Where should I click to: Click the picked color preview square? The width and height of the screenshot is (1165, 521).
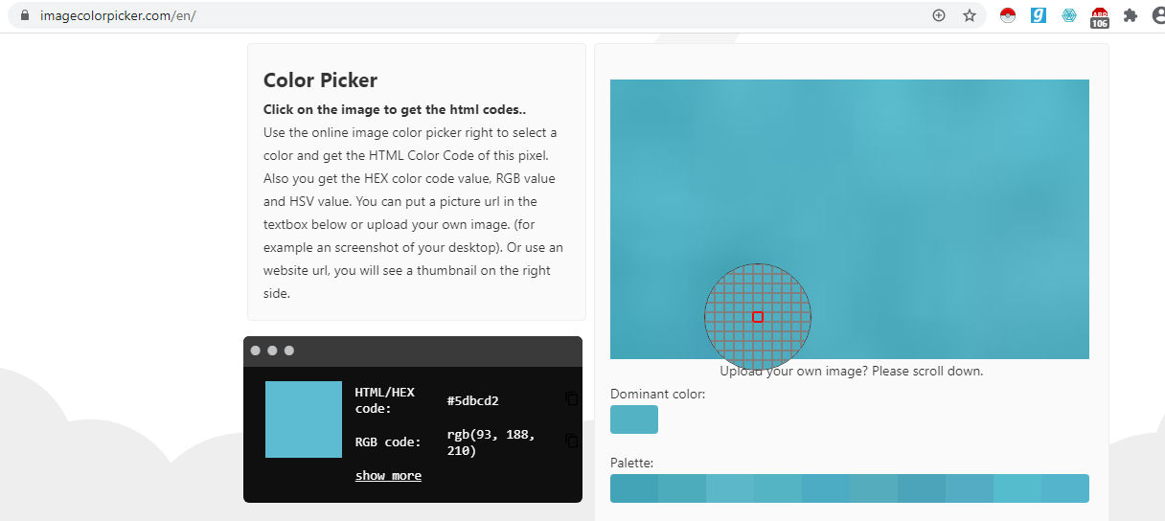pos(304,419)
